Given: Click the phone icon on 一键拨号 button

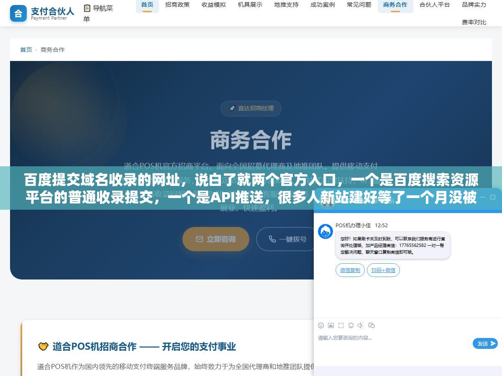Looking at the screenshot, I should (272, 239).
